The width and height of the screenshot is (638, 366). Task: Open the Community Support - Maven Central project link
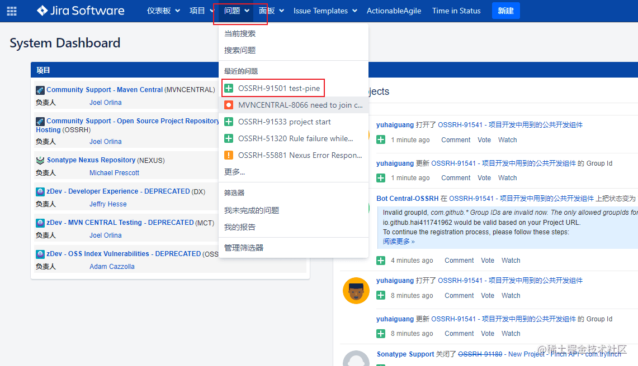point(105,90)
